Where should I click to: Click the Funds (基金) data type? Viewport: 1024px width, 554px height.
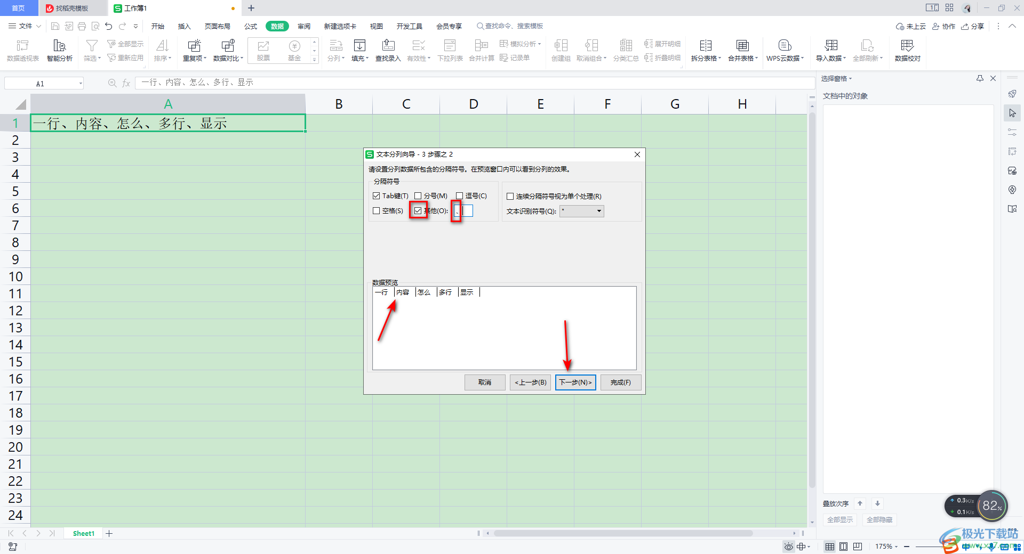[294, 51]
